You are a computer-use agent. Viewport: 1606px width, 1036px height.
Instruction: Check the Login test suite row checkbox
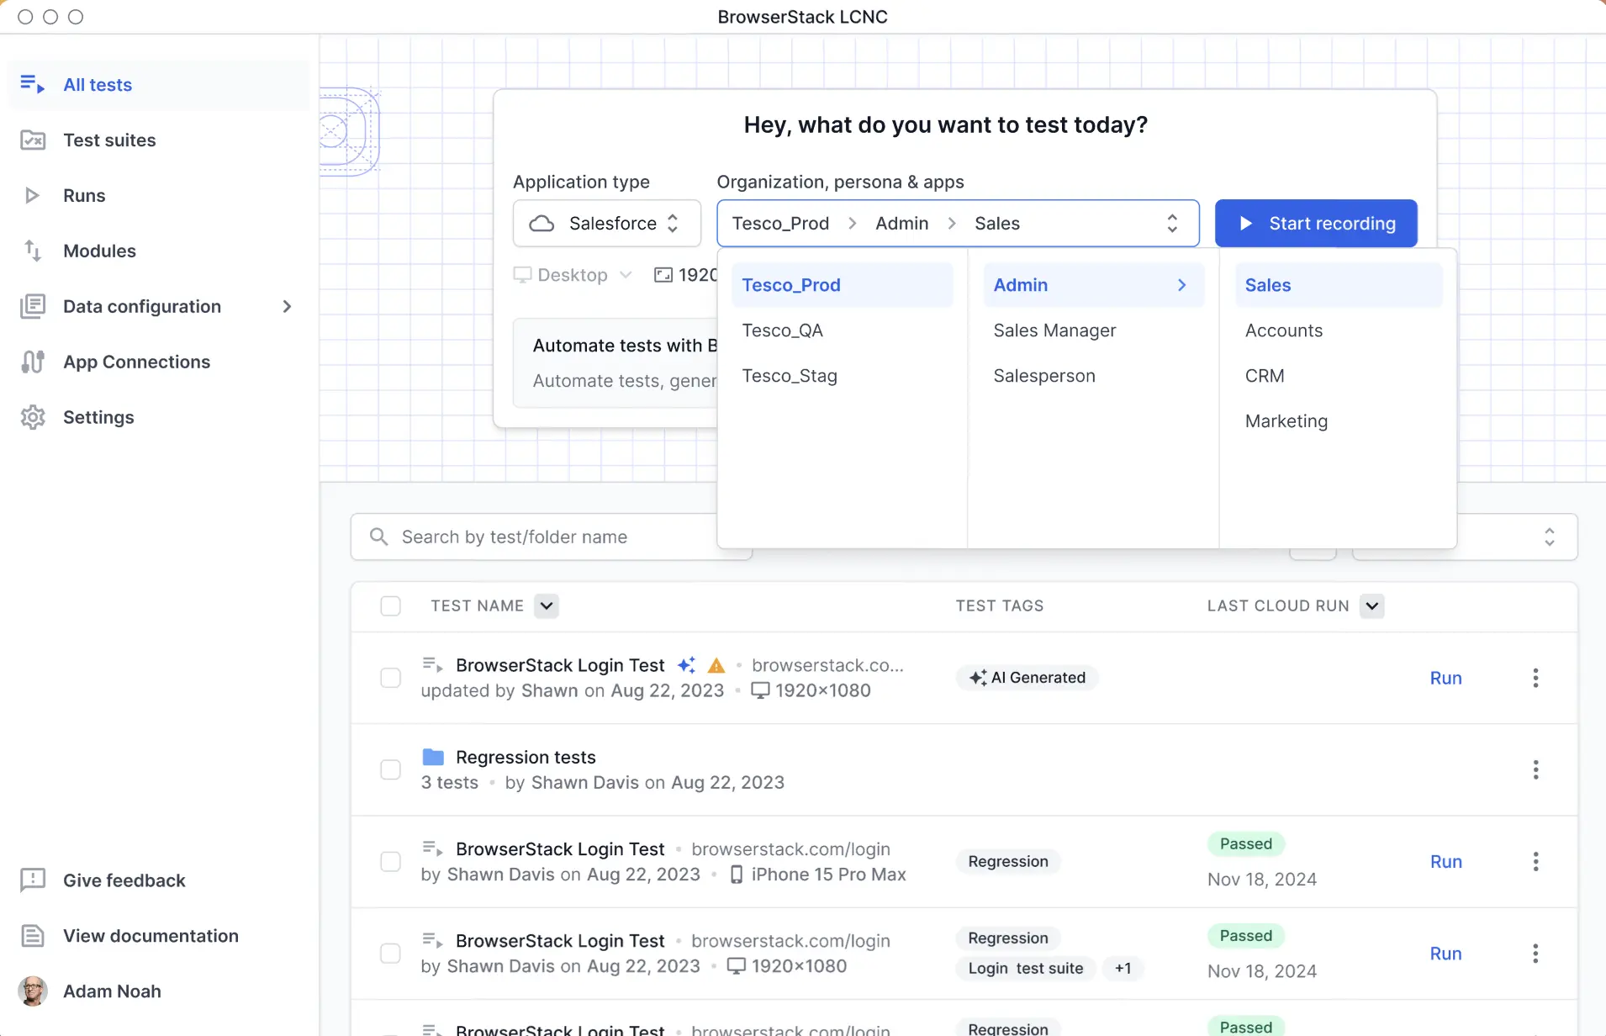390,954
